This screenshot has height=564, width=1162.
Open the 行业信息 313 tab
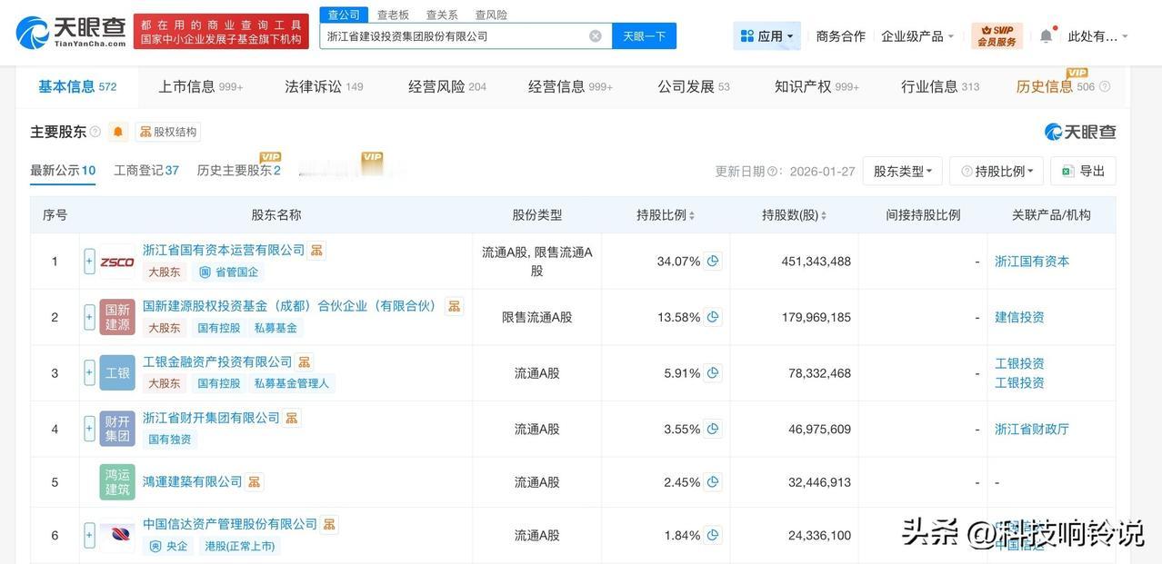[x=940, y=86]
